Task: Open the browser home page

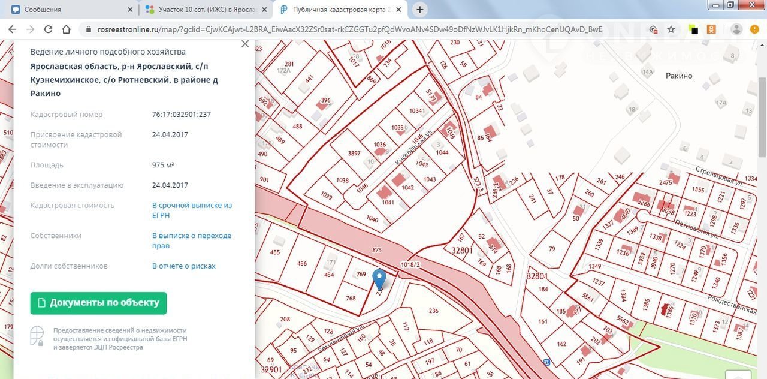Action: pos(67,29)
